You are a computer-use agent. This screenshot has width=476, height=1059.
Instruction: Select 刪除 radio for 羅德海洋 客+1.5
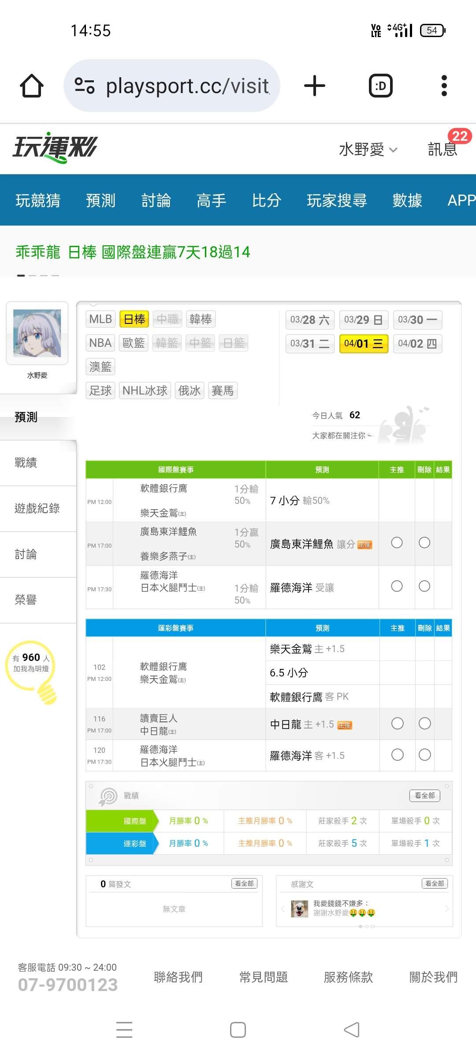pos(425,755)
